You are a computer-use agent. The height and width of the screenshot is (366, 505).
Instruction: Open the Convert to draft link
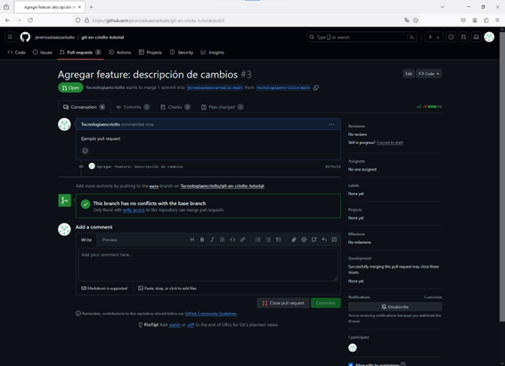tap(390, 142)
